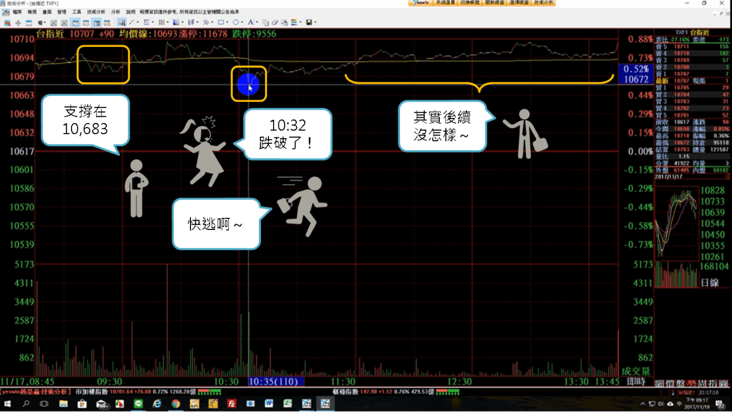Select the ellipse shape drawing tool

coord(236,23)
